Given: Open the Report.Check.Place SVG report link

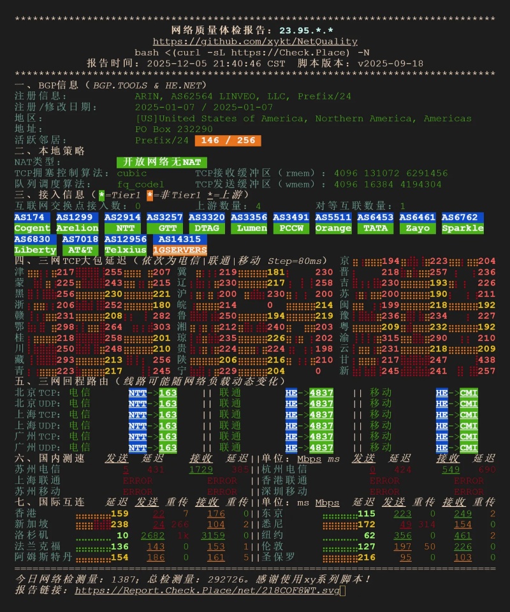Looking at the screenshot, I should click(207, 590).
